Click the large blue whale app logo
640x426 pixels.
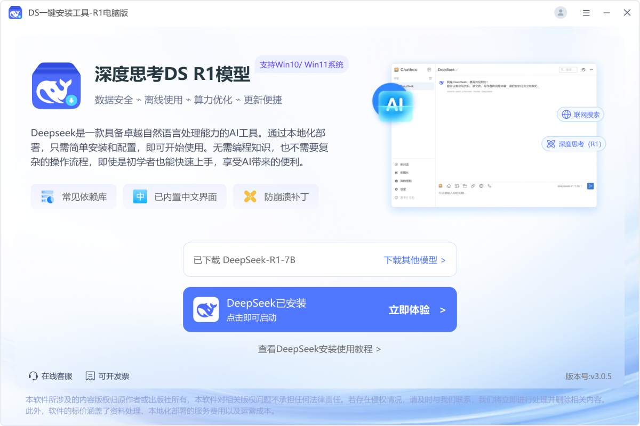56,85
